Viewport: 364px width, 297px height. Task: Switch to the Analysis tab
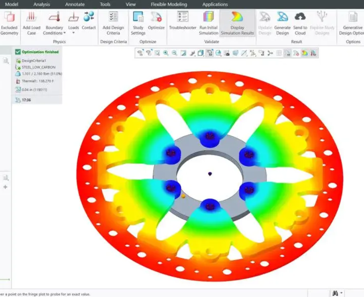pyautogui.click(x=42, y=4)
